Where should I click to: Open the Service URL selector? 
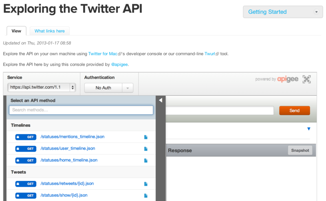coord(42,87)
